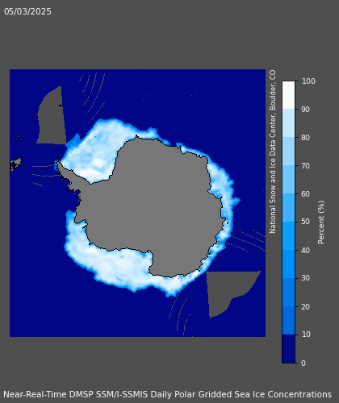339x403 pixels.
Task: Click the 10-20 percent colorbar segment
Action: pos(288,321)
